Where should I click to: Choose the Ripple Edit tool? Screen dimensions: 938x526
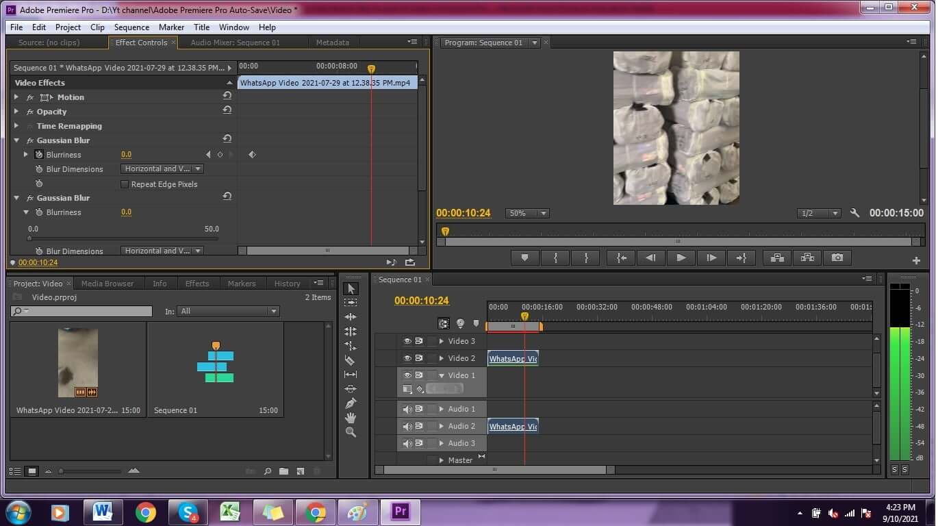351,316
